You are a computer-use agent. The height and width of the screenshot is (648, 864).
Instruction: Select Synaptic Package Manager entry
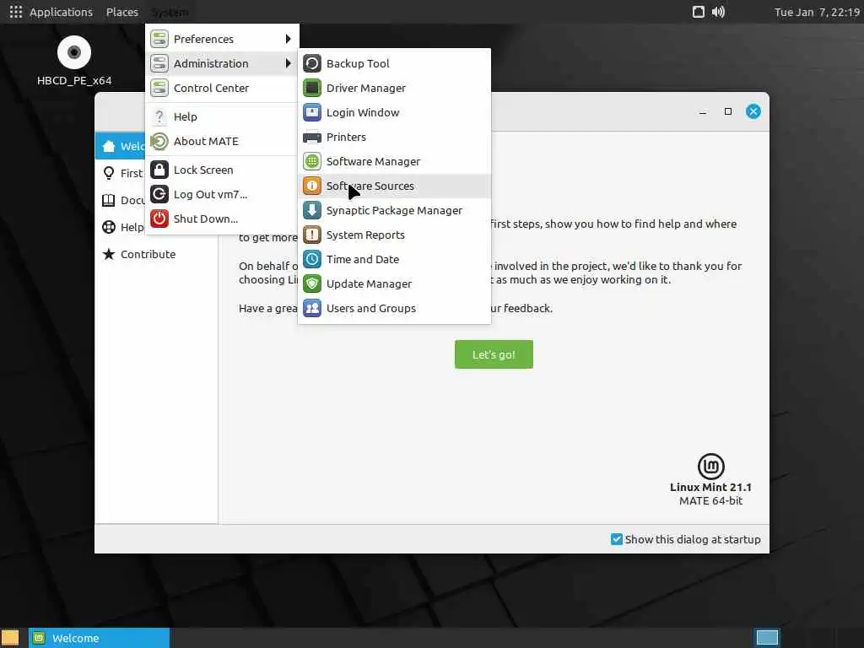pyautogui.click(x=394, y=210)
